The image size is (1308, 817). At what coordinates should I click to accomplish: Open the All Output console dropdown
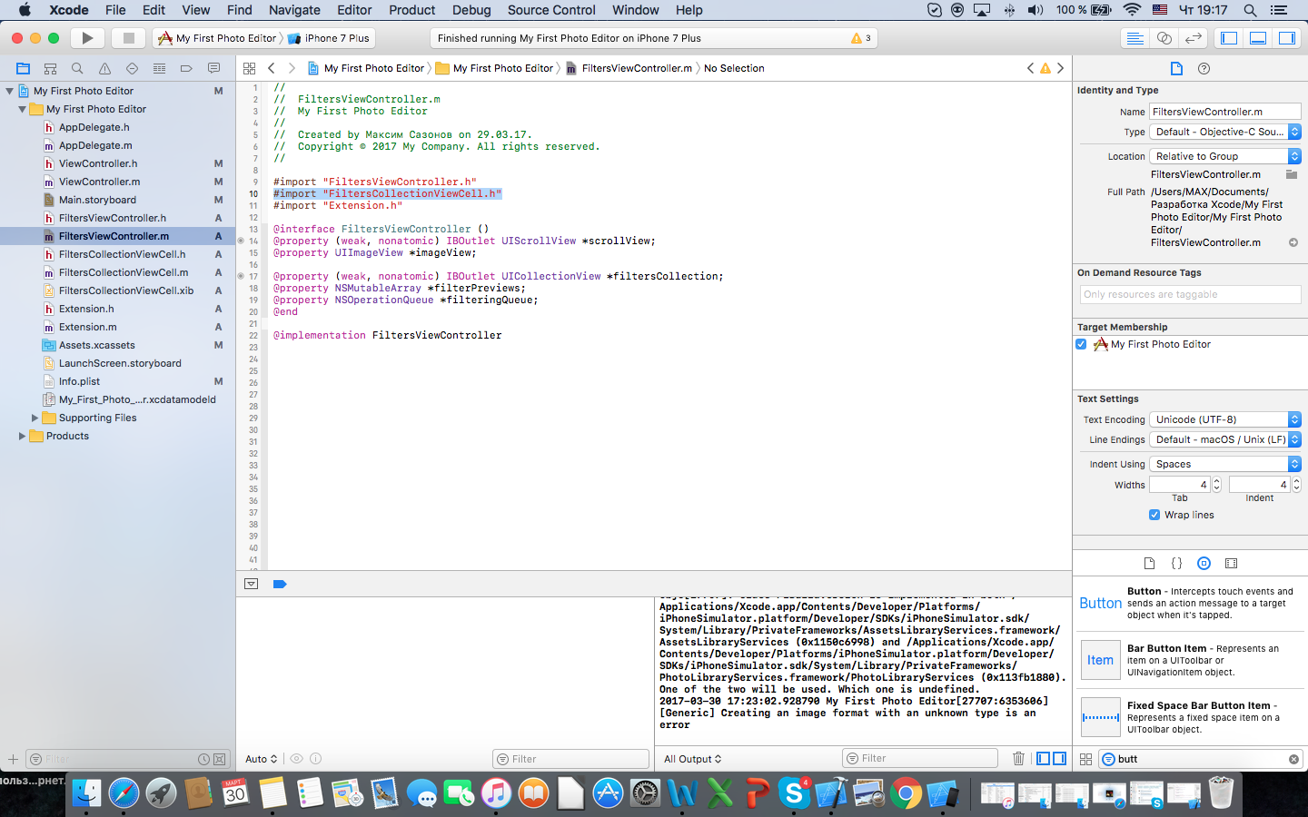tap(693, 759)
